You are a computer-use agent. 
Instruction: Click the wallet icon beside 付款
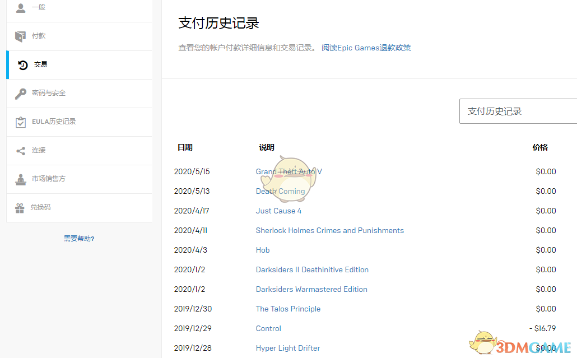(x=20, y=36)
